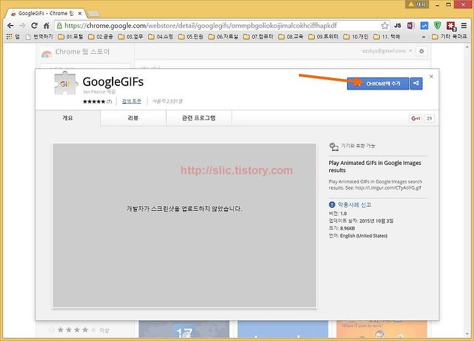Image resolution: width=474 pixels, height=341 pixels.
Task: Click the device compatibility icon
Action: coord(333,147)
